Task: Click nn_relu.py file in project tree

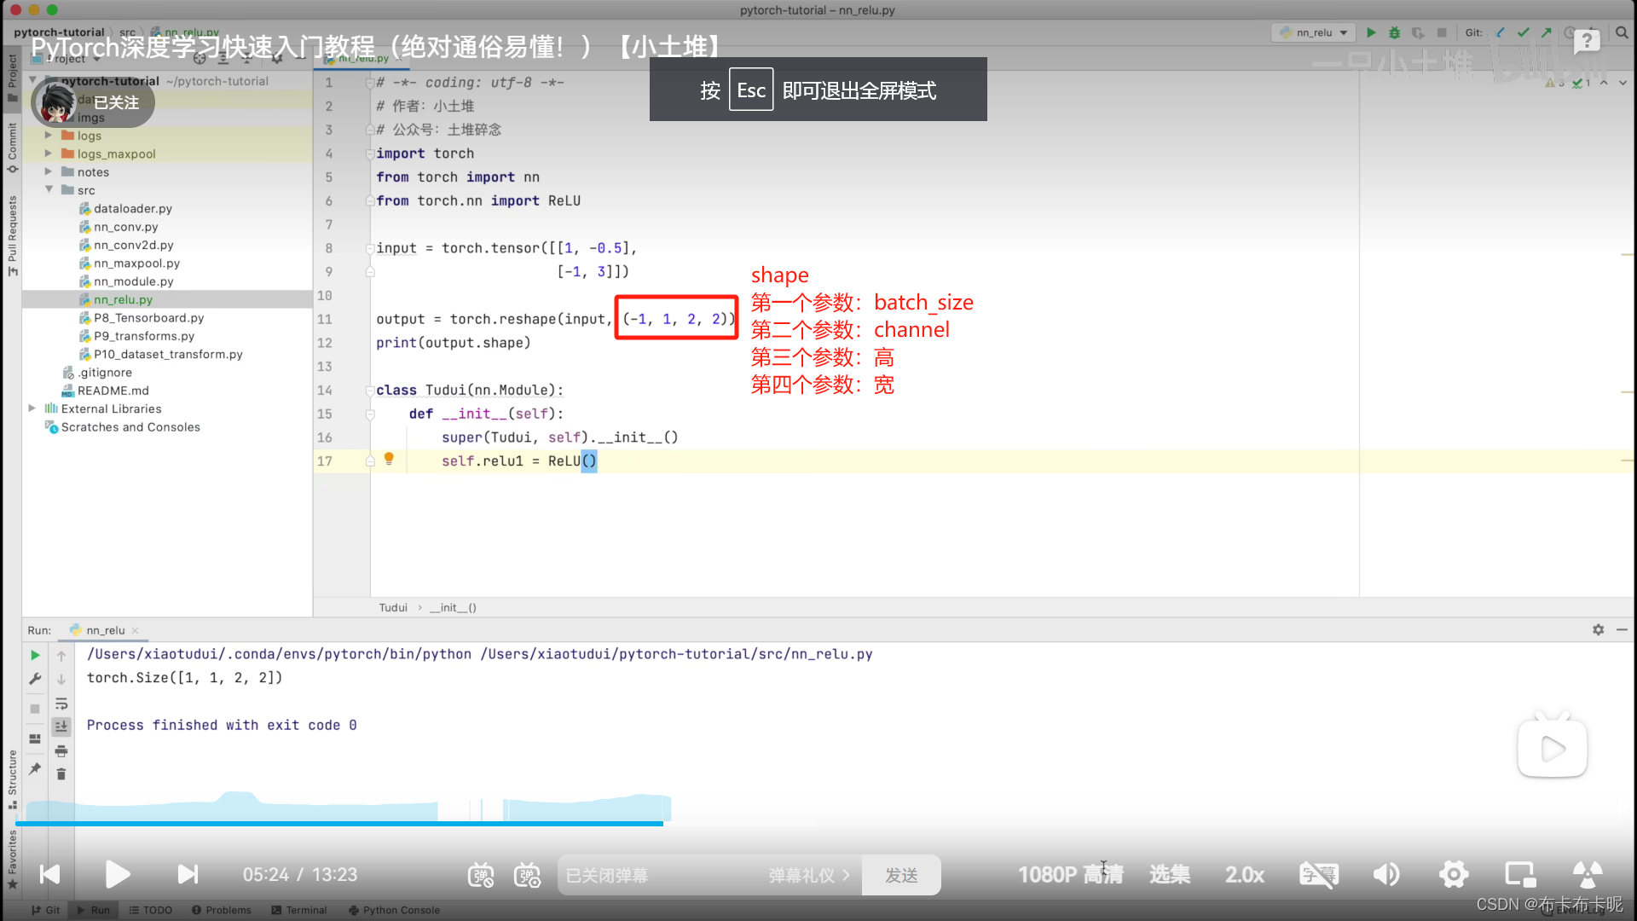Action: click(123, 299)
